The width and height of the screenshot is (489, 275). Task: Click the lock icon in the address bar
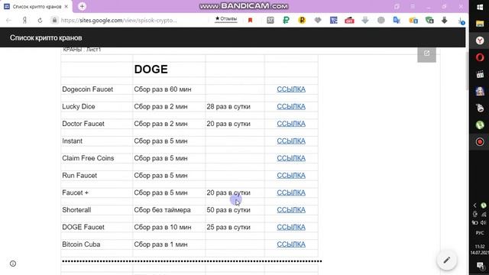[54, 21]
